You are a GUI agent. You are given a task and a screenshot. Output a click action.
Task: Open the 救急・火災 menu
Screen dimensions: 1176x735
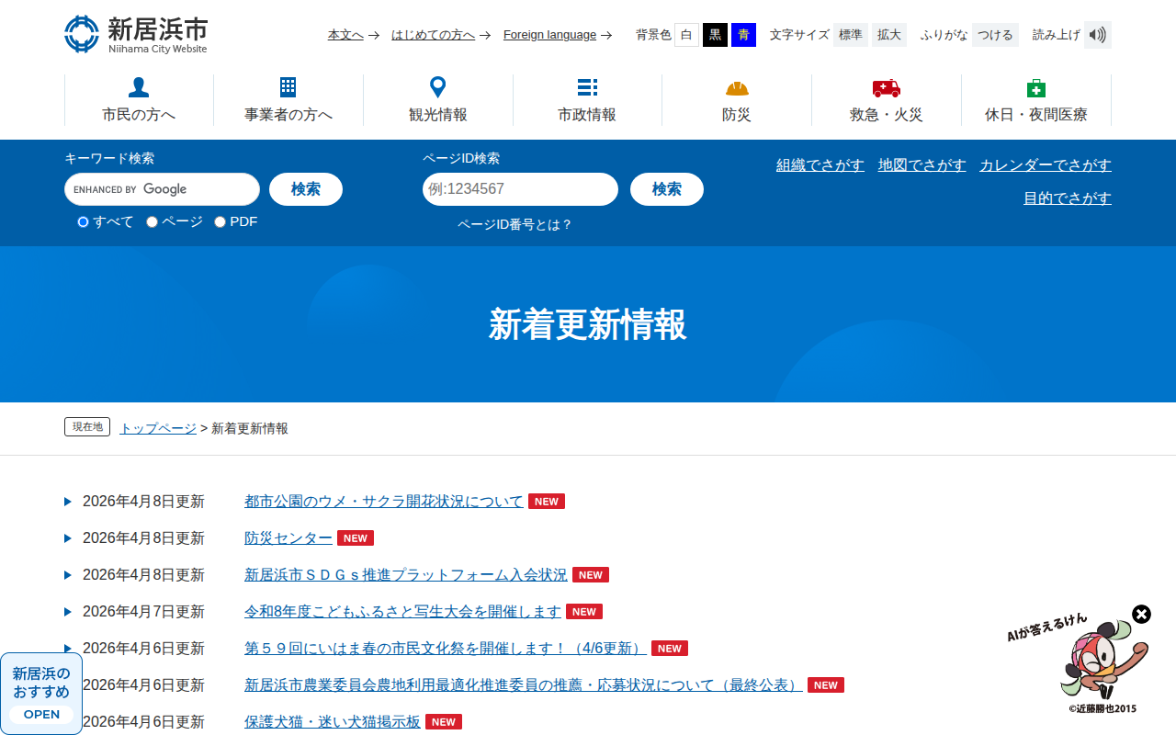[887, 100]
